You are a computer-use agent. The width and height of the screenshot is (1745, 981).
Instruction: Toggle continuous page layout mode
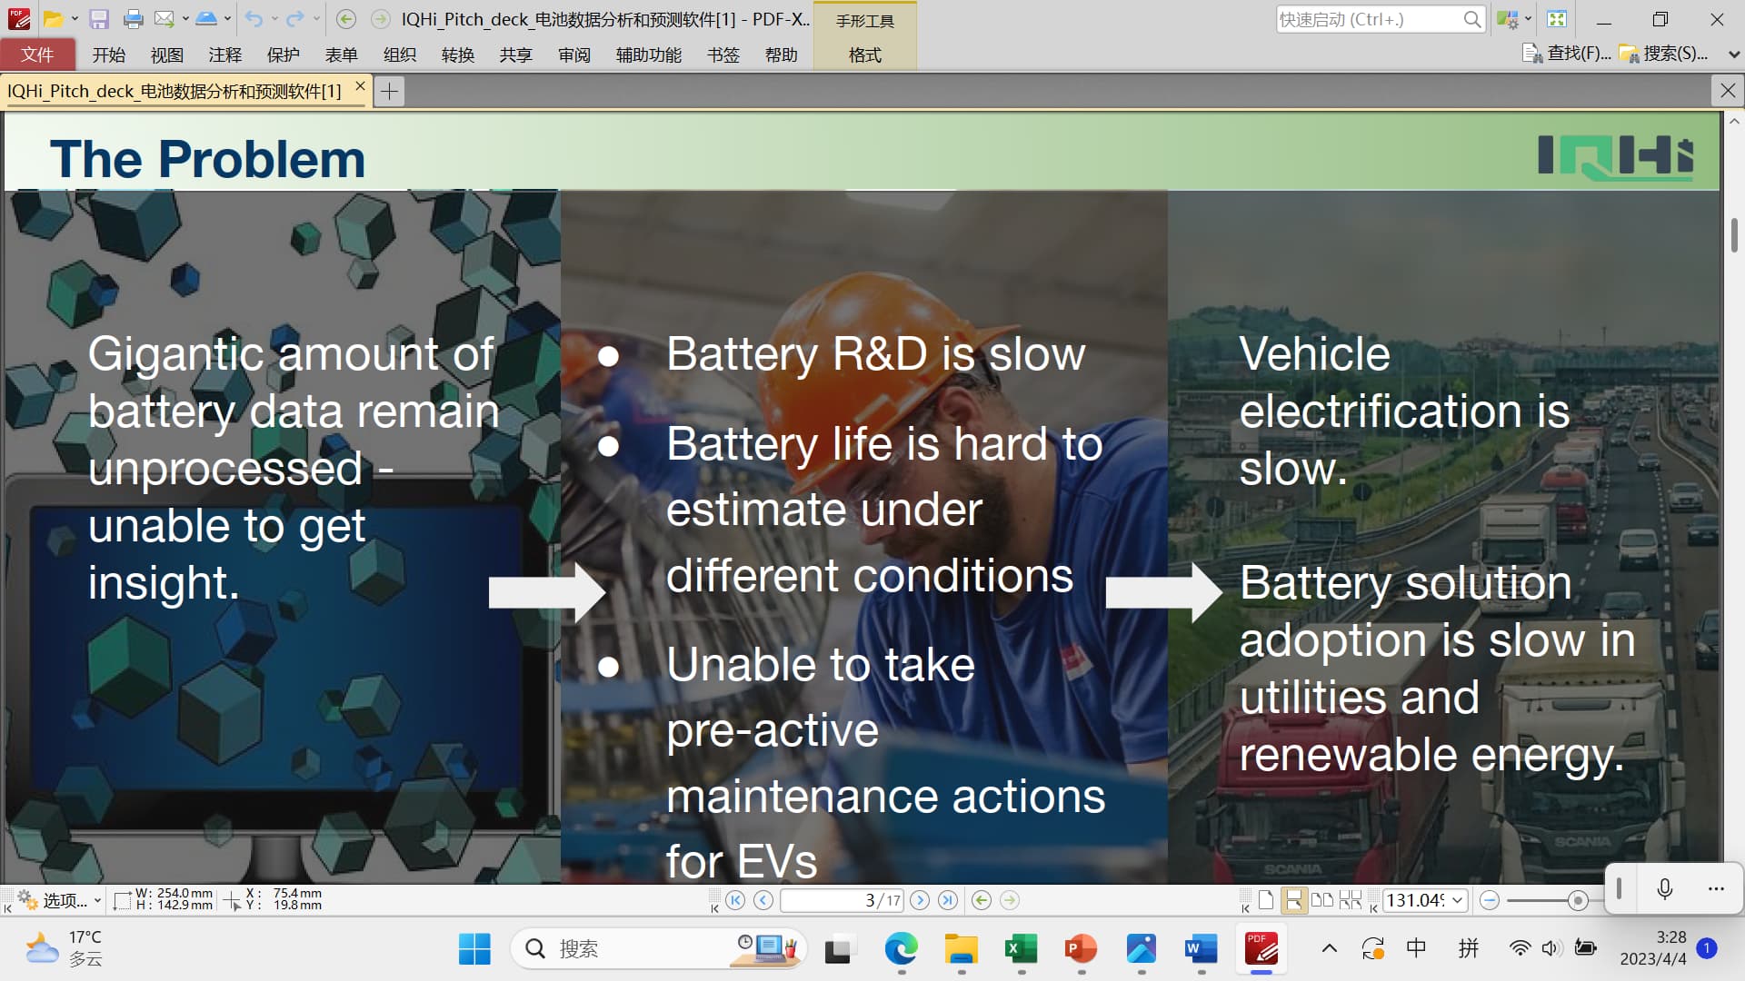pos(1293,900)
